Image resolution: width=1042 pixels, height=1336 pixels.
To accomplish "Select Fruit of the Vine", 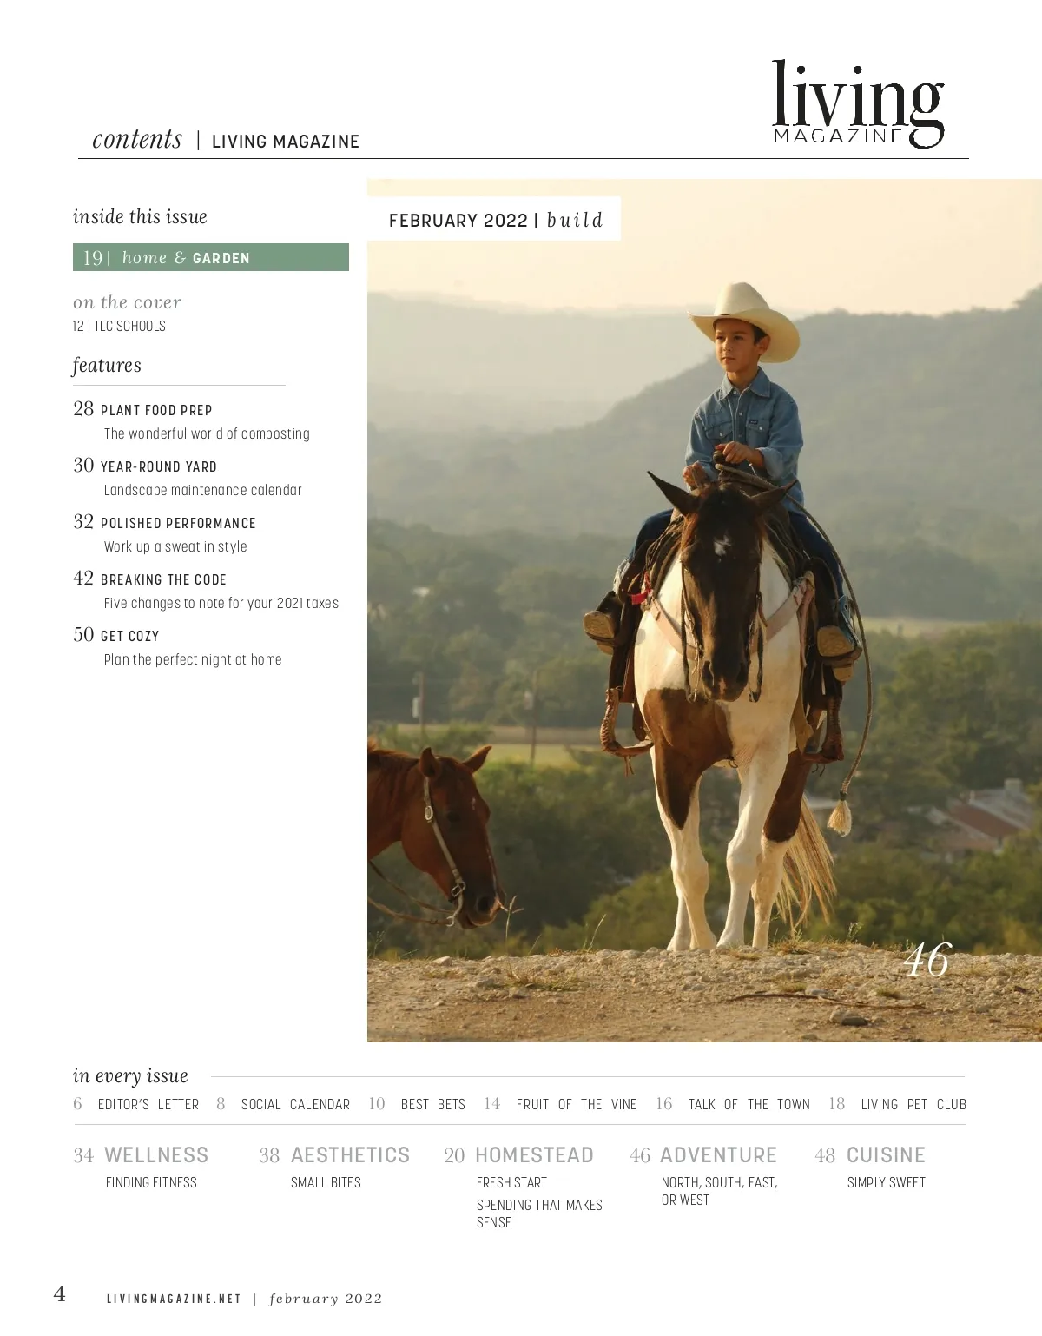I will (x=576, y=1105).
